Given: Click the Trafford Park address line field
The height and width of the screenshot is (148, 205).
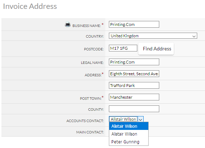Looking at the screenshot, I should click(134, 86).
